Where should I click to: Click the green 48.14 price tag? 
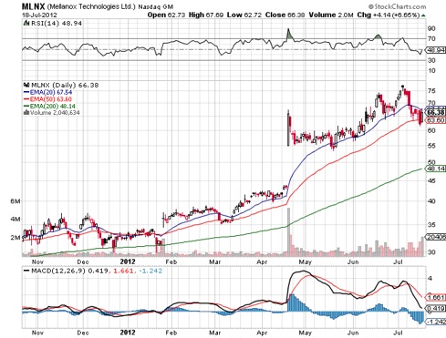pos(436,169)
